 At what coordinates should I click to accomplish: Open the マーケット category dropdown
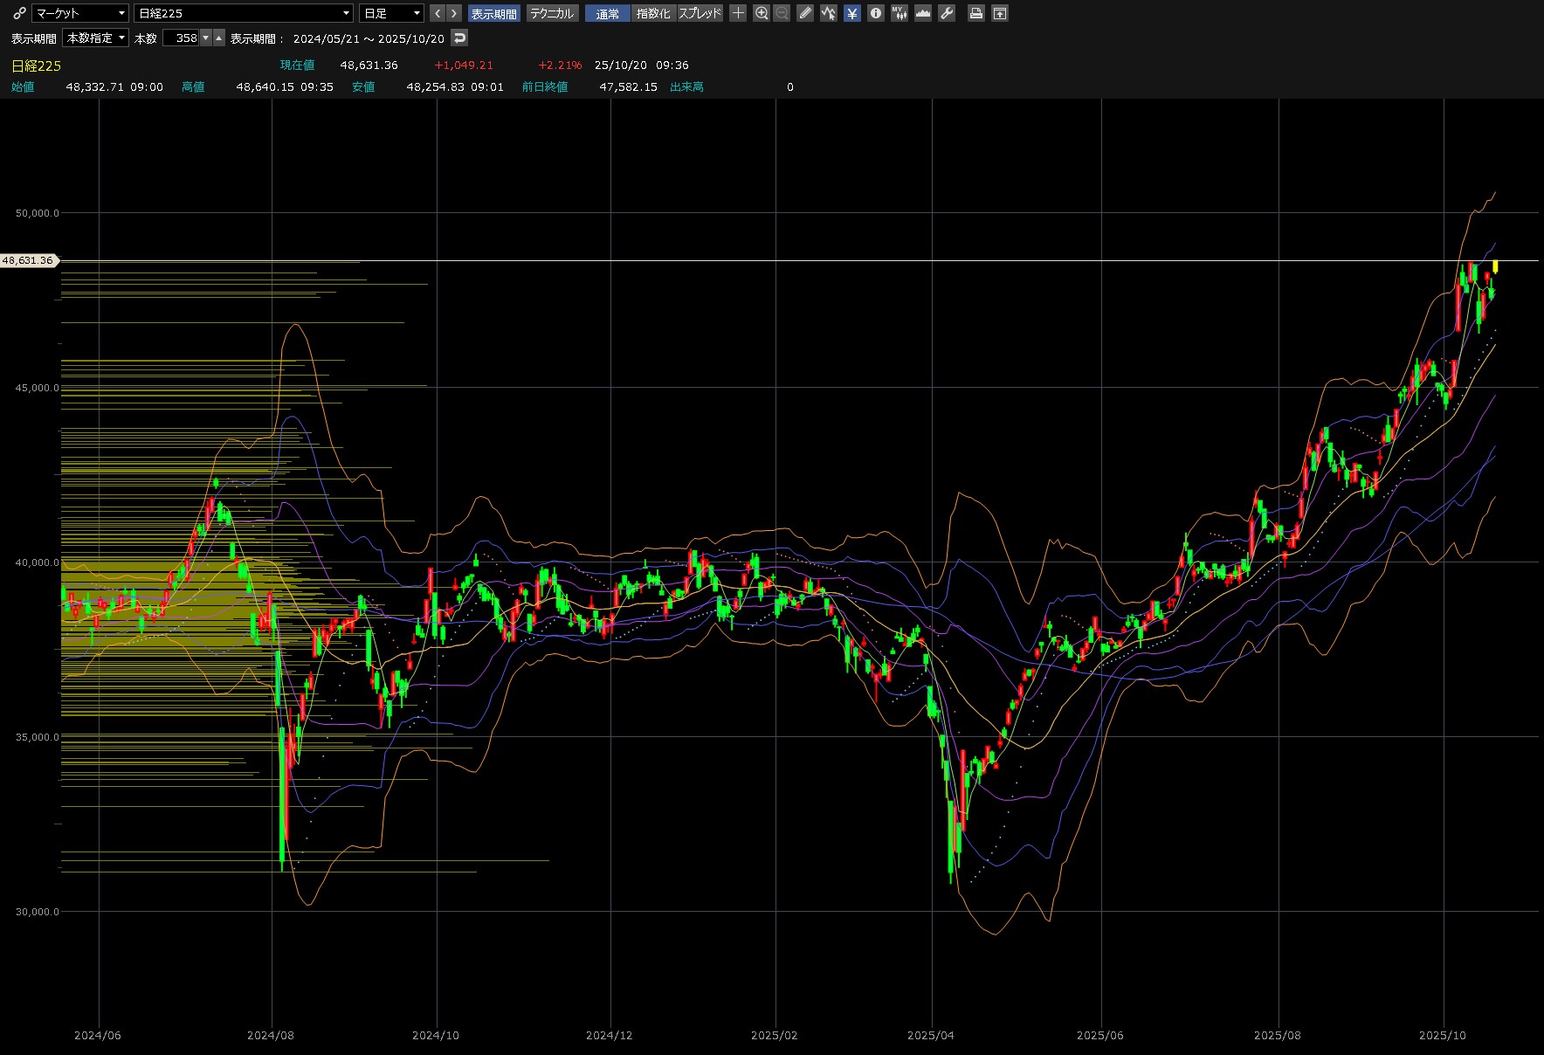click(x=80, y=13)
